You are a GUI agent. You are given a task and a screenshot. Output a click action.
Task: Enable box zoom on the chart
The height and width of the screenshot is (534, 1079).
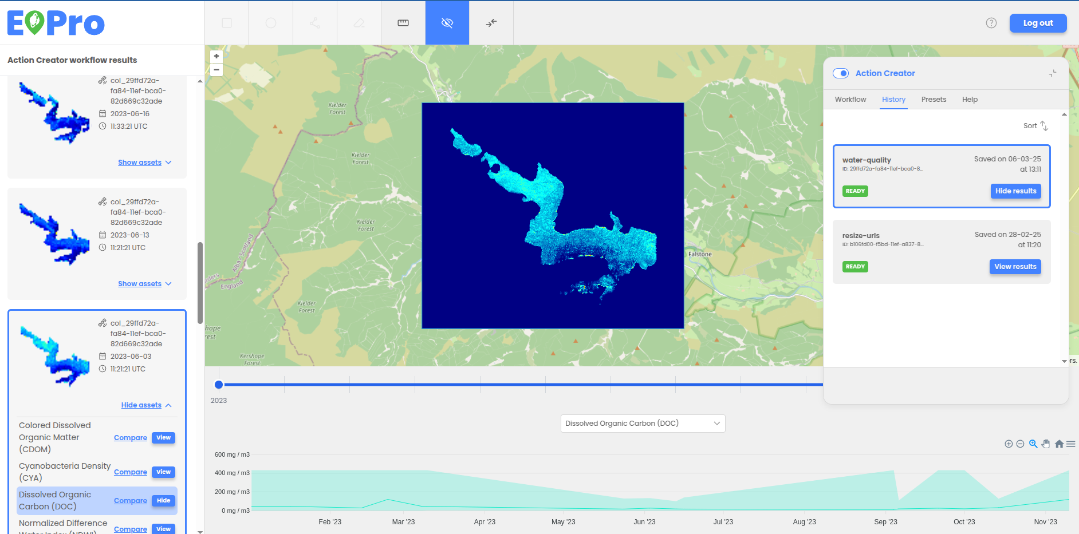pyautogui.click(x=1033, y=444)
